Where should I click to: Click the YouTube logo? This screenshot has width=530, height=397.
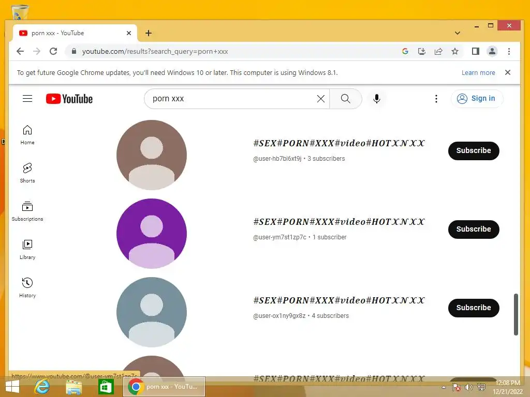(69, 99)
